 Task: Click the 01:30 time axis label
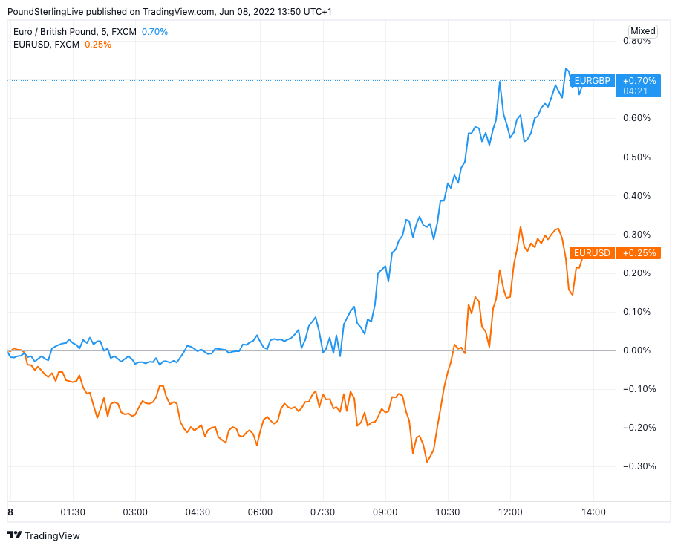tap(73, 512)
